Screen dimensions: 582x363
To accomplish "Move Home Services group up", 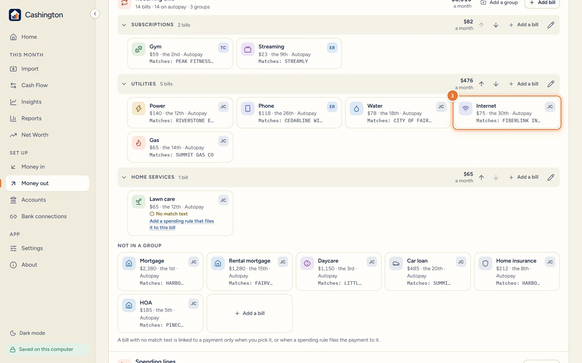I will 481,177.
